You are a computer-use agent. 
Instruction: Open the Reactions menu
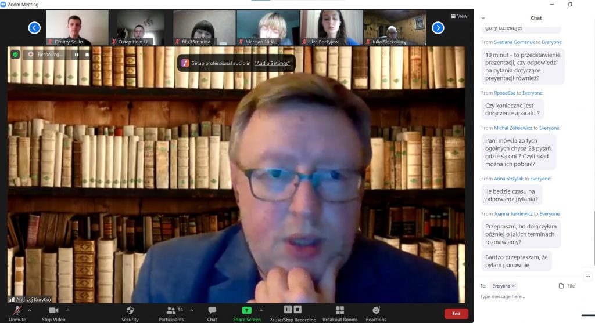click(x=376, y=312)
